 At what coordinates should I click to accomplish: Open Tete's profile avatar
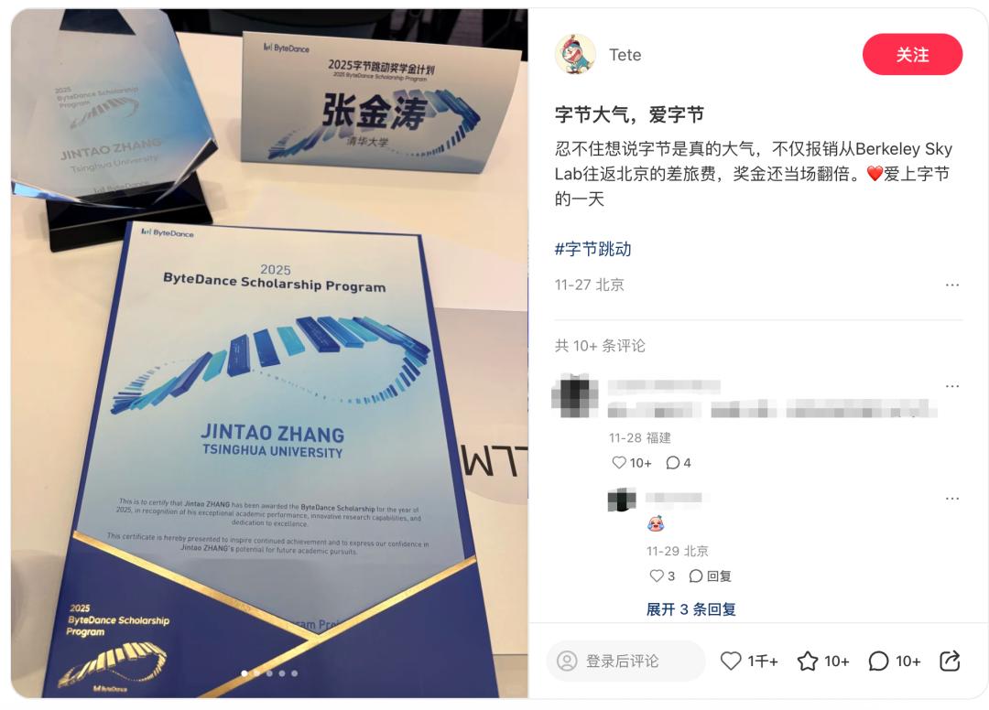pyautogui.click(x=575, y=54)
